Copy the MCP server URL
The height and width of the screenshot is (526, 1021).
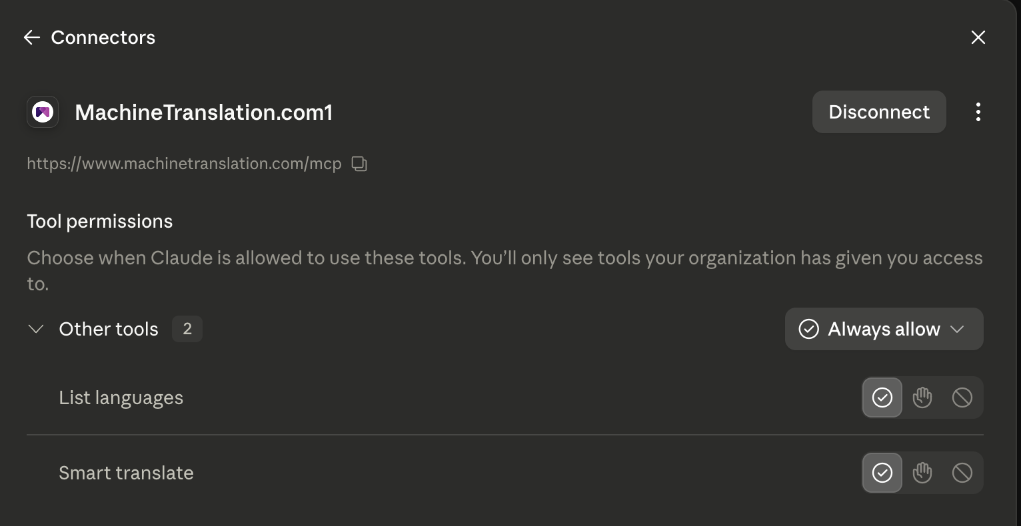[x=359, y=164]
